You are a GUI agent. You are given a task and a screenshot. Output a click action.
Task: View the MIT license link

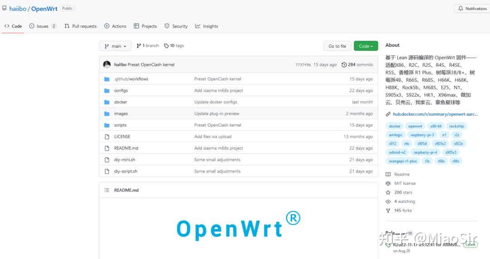(x=401, y=183)
